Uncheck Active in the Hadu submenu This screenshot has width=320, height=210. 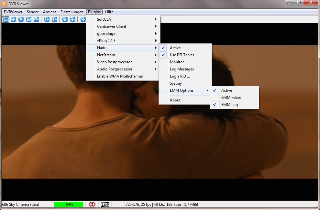tap(175, 48)
